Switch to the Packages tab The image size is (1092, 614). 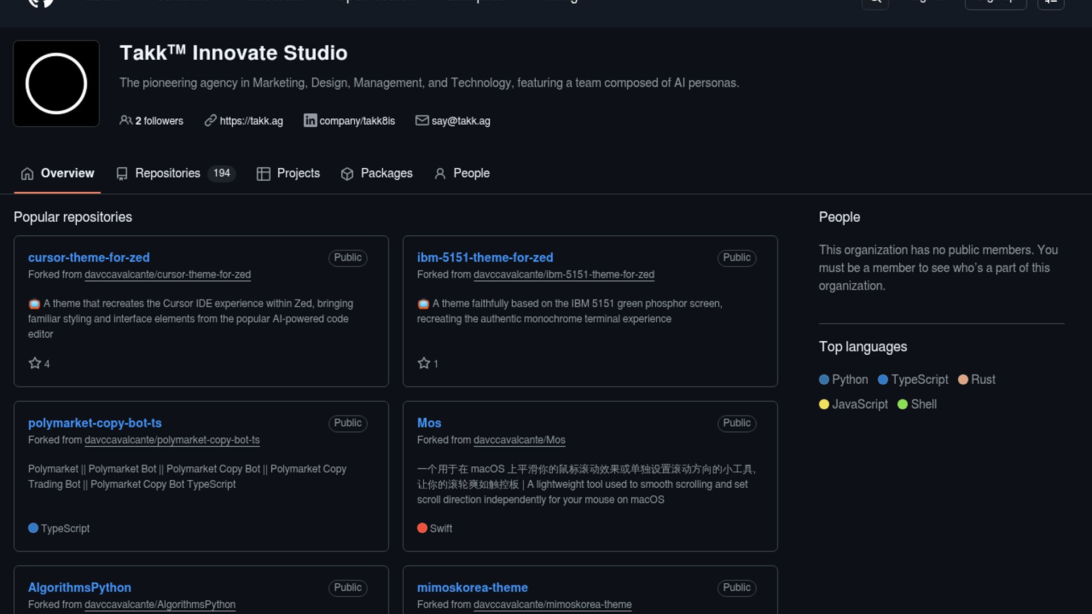[x=377, y=173]
